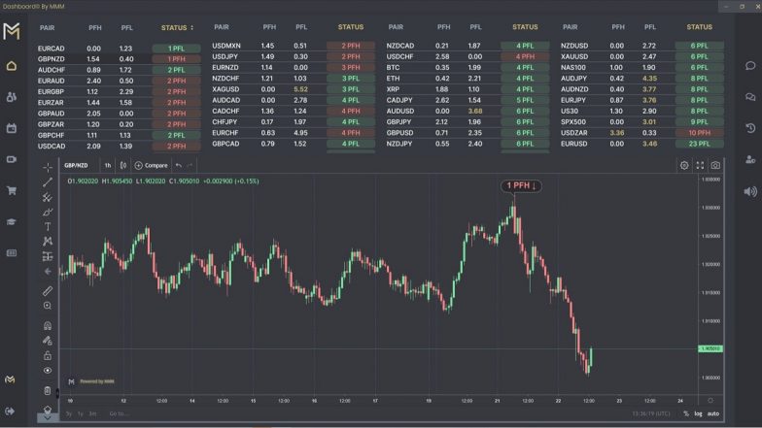Select the USDMXN pair row
Image resolution: width=762 pixels, height=428 pixels.
(294, 46)
